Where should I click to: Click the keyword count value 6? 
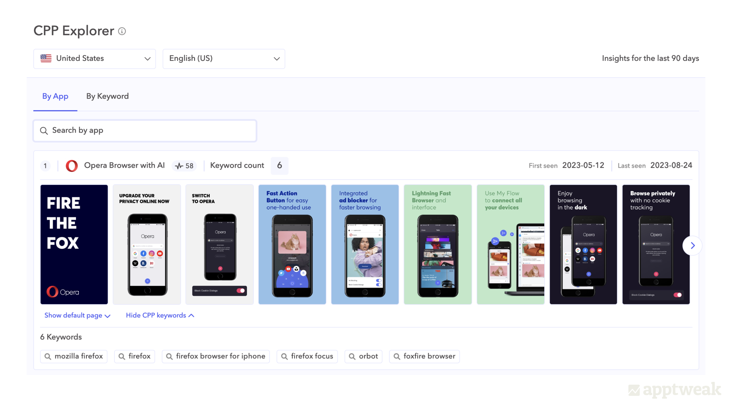[279, 166]
